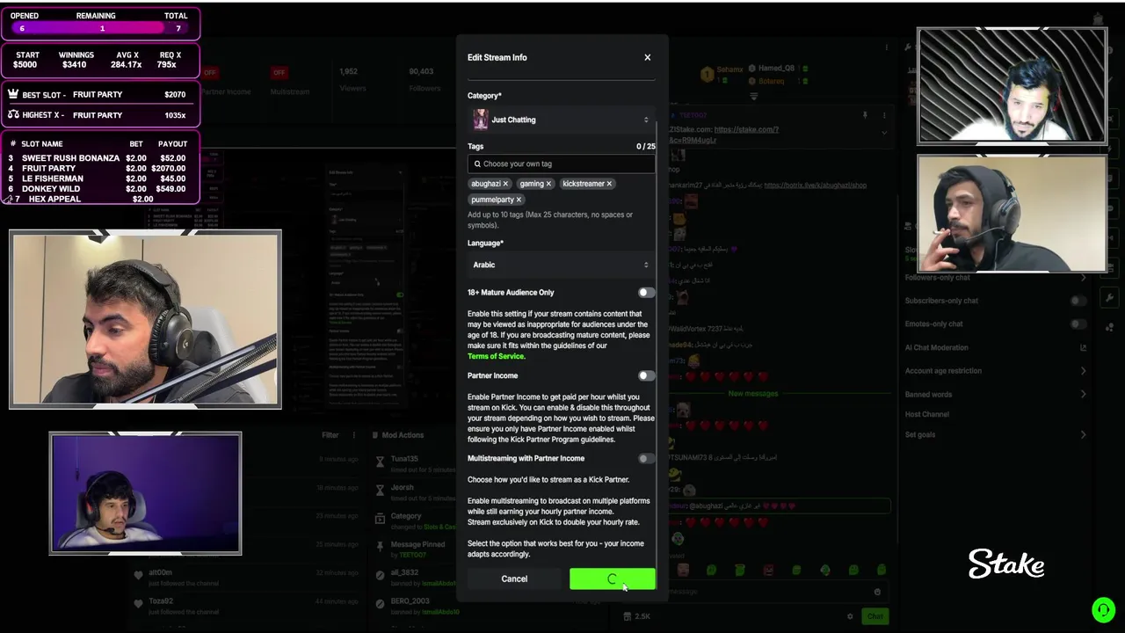Click Hamed_Q8 in chat leaderboard
Image resolution: width=1125 pixels, height=633 pixels.
pyautogui.click(x=776, y=69)
